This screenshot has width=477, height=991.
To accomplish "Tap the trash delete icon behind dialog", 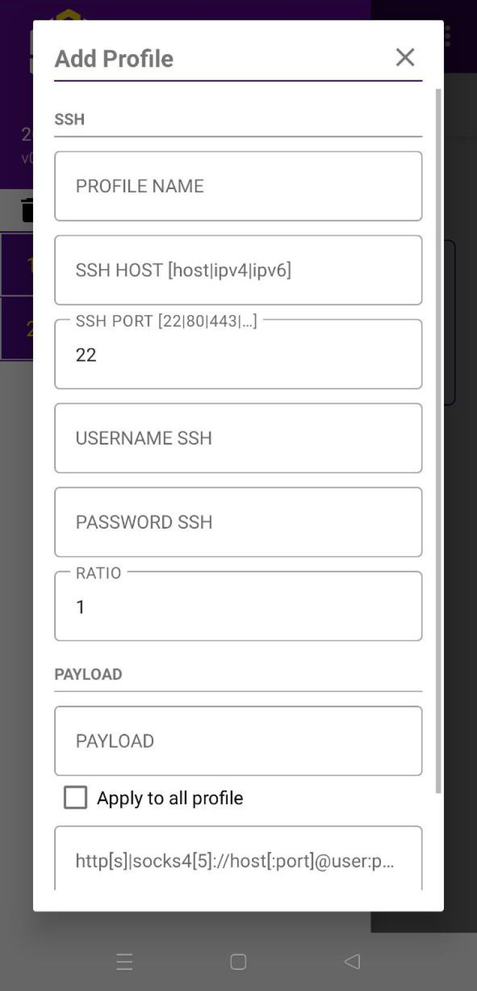I will [27, 210].
